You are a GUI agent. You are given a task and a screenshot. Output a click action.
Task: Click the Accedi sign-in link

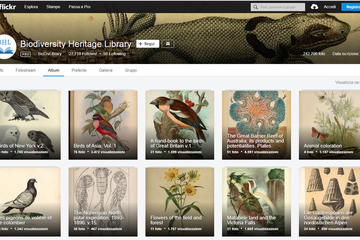[330, 7]
